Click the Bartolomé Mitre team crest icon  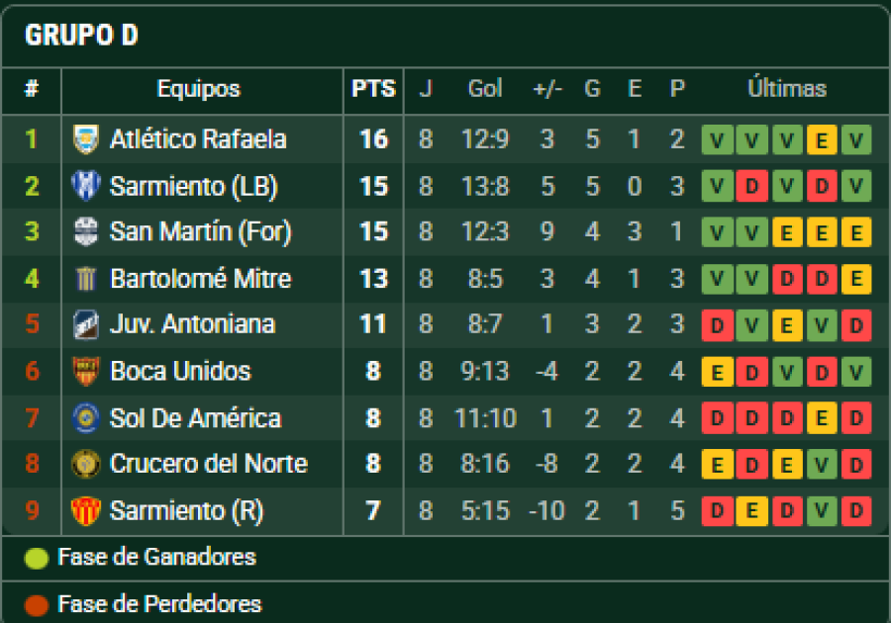tap(86, 279)
